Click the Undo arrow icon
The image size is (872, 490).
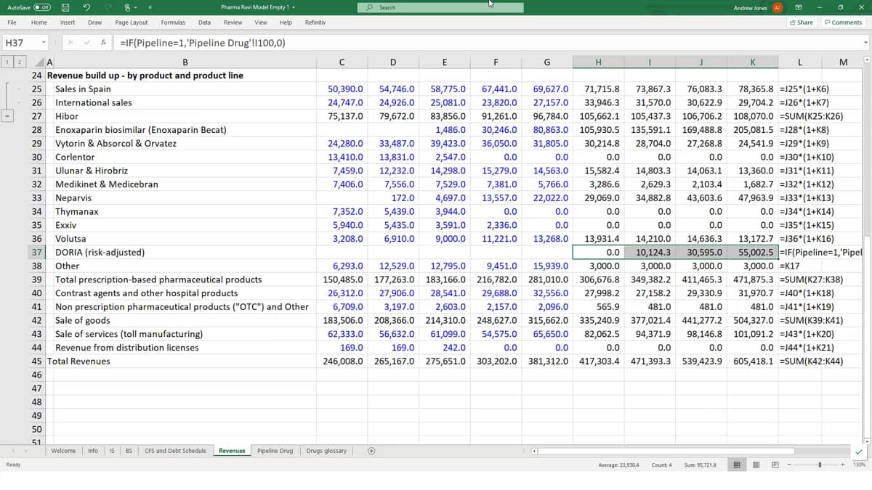point(86,7)
